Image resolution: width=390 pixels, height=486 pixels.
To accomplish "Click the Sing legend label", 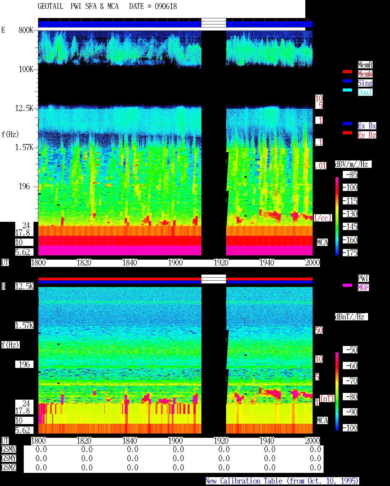I will coord(365,83).
